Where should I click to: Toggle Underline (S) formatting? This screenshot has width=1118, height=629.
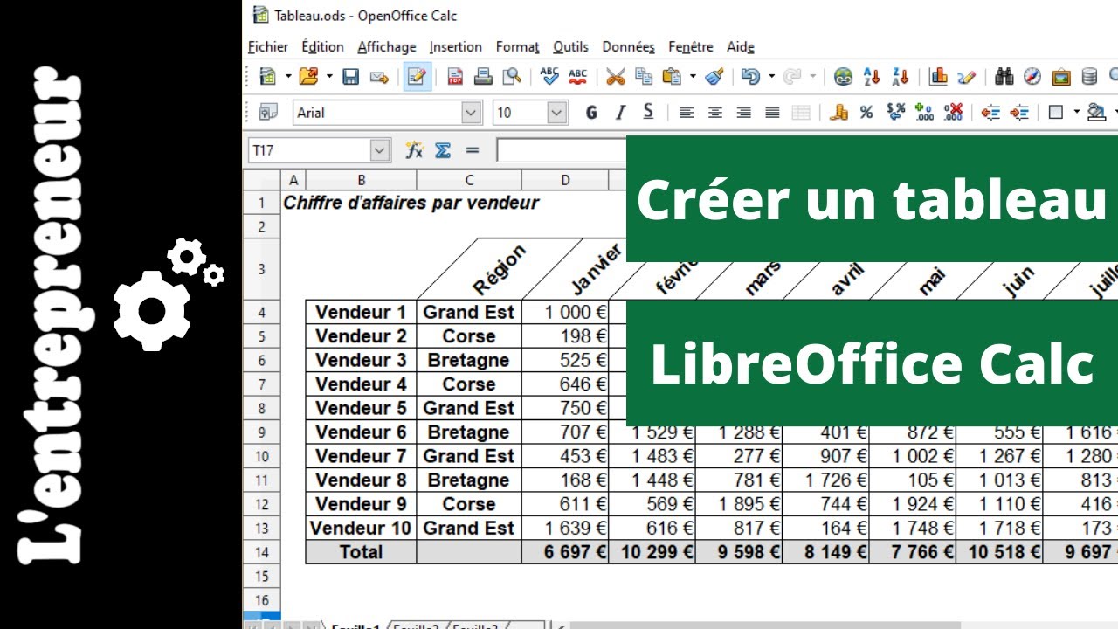[648, 112]
